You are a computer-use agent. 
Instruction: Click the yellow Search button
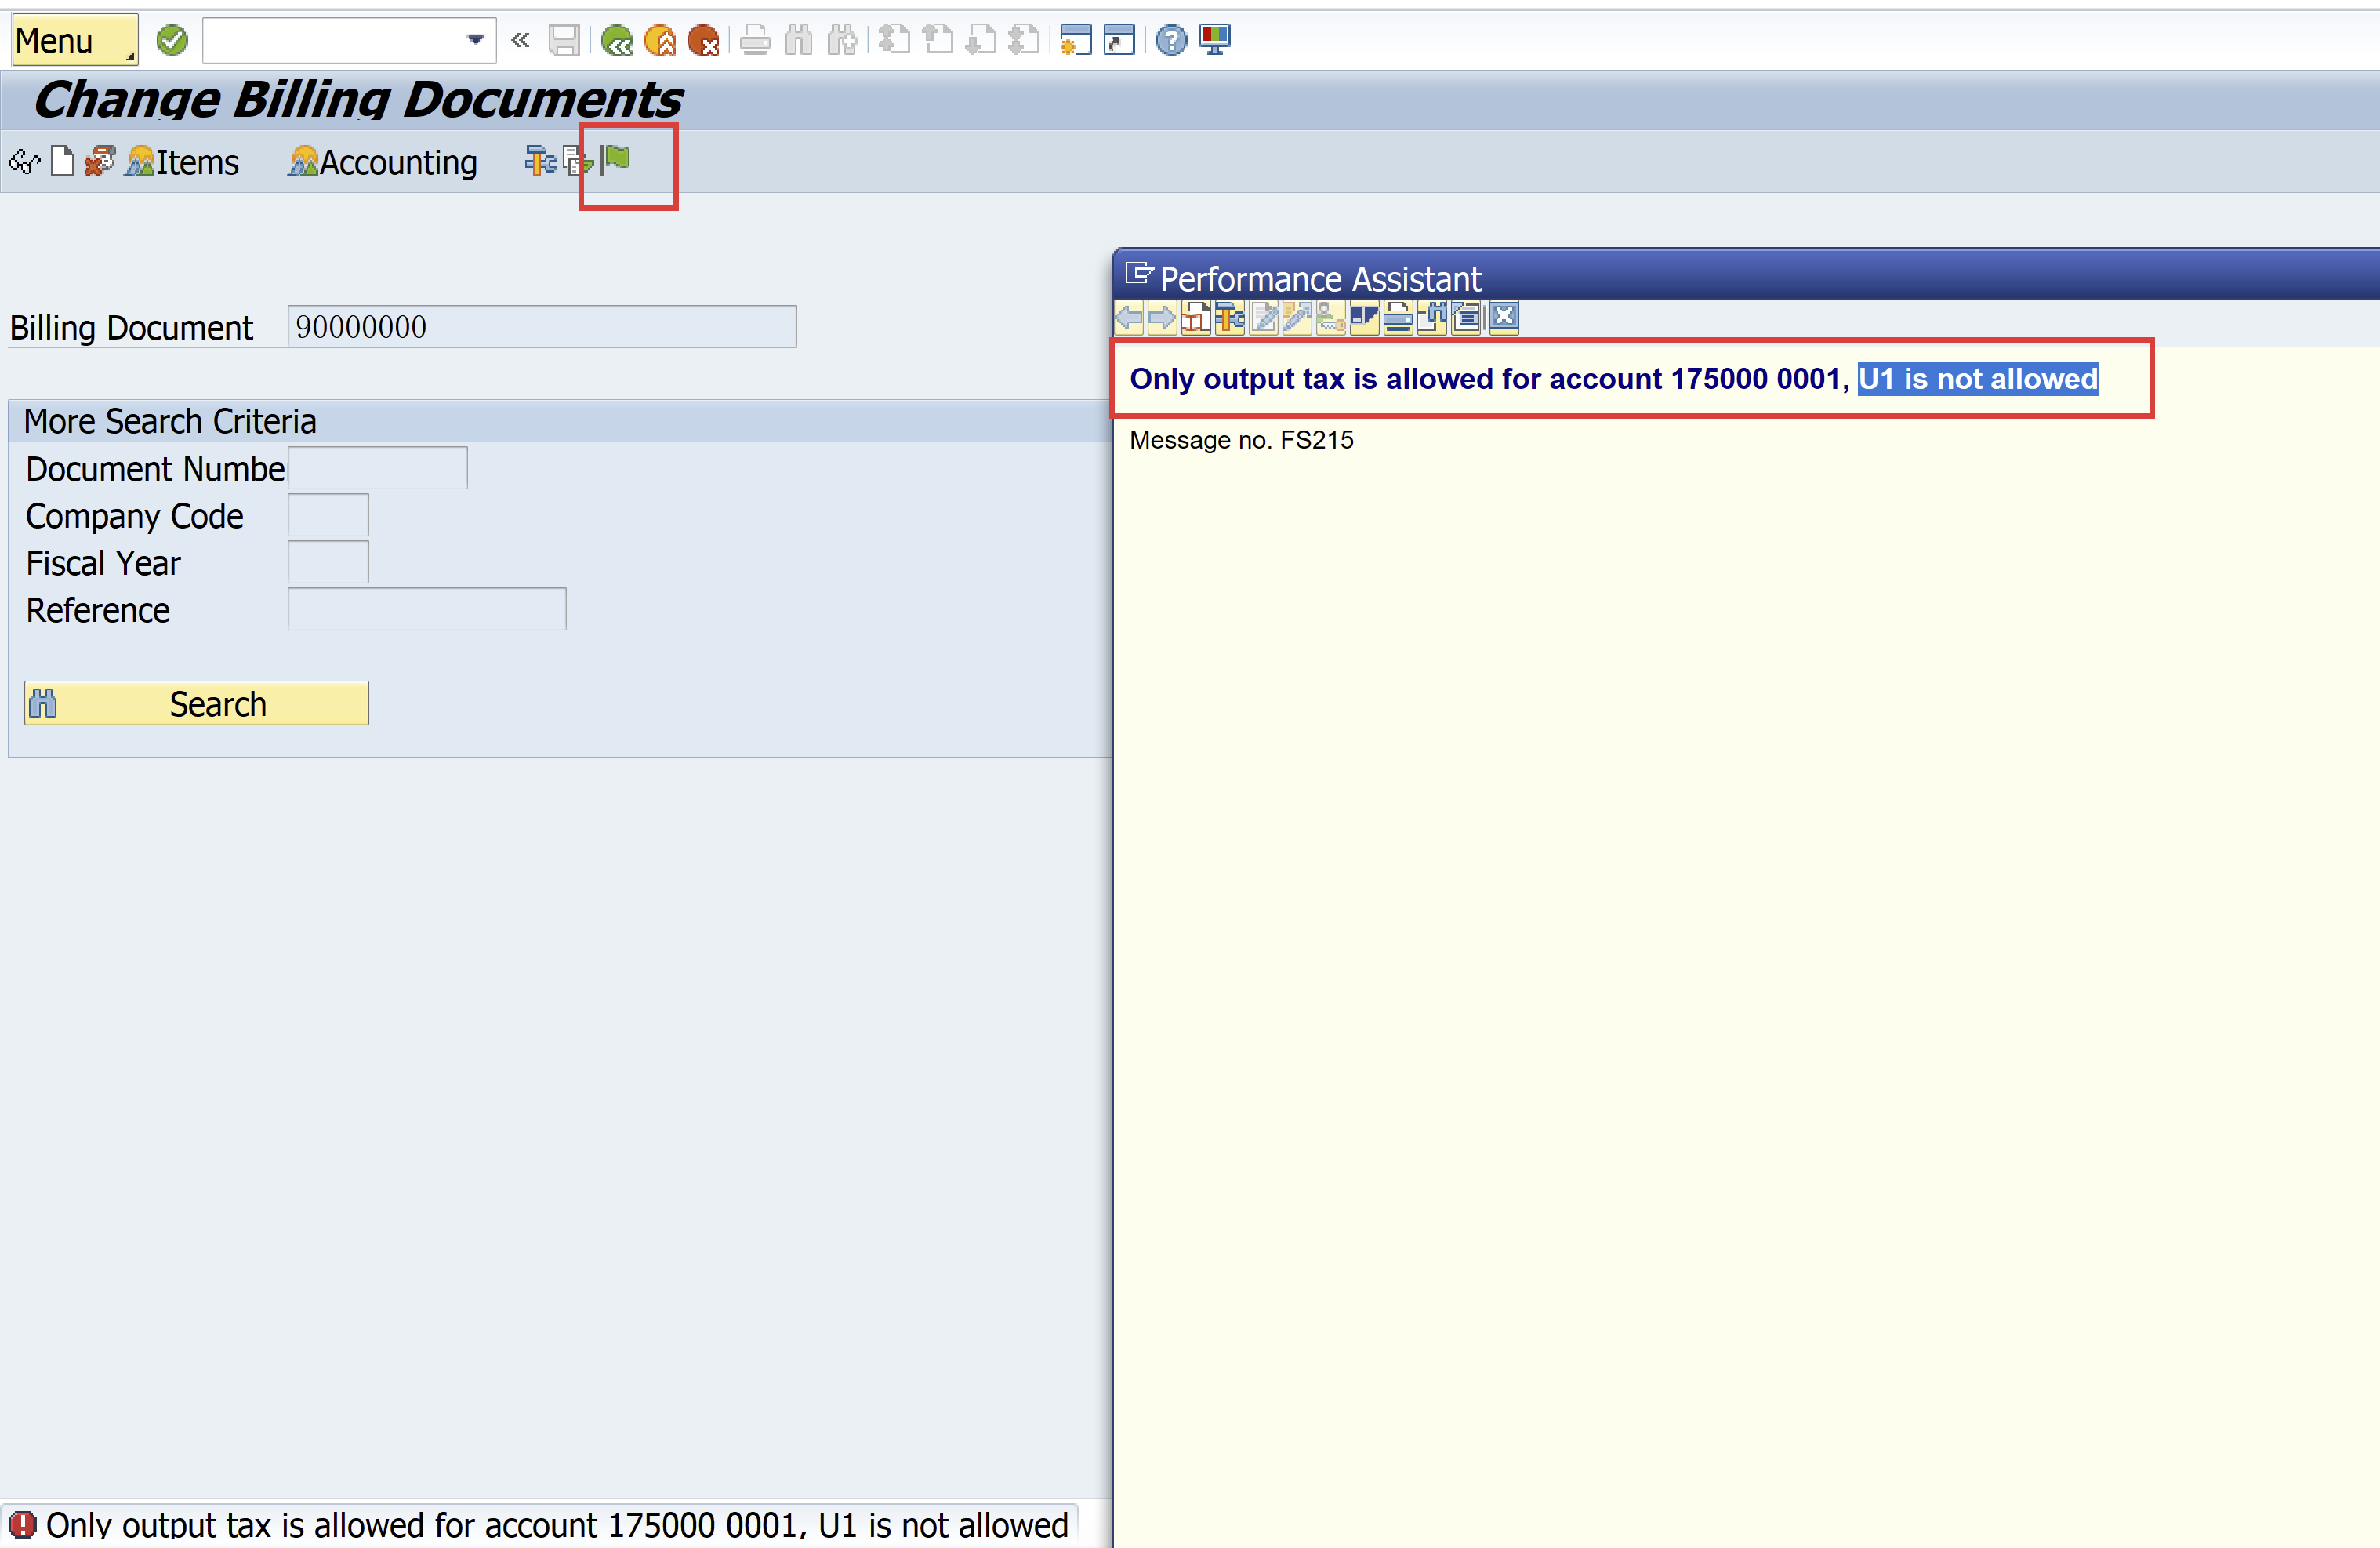click(196, 703)
